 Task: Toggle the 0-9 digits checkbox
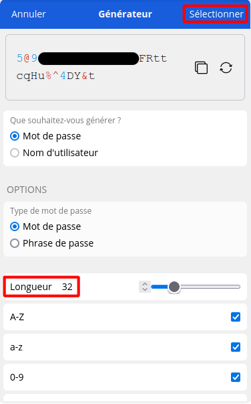click(x=236, y=377)
